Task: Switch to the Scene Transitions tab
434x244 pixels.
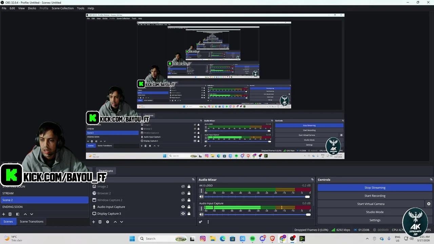Action: tap(32, 222)
